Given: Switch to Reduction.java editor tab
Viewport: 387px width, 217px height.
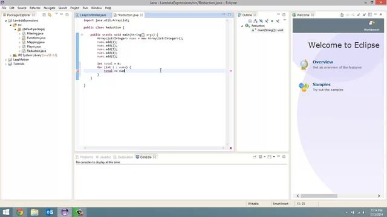Looking at the screenshot, I should point(128,15).
